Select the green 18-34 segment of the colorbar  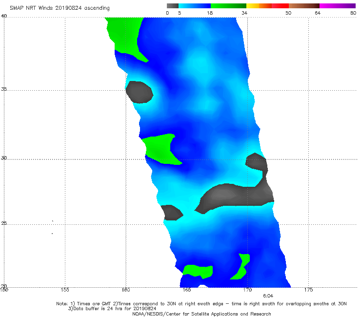[x=228, y=6]
